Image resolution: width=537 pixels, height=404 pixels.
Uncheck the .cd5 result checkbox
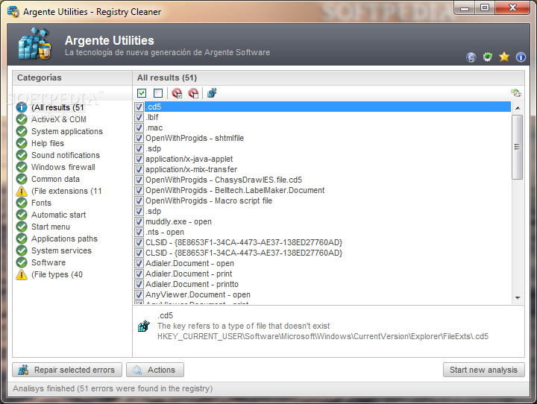coord(139,107)
